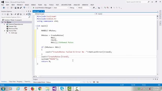Select Header Files folder in Solution Explorer
162x91 pixels.
click(x=13, y=26)
